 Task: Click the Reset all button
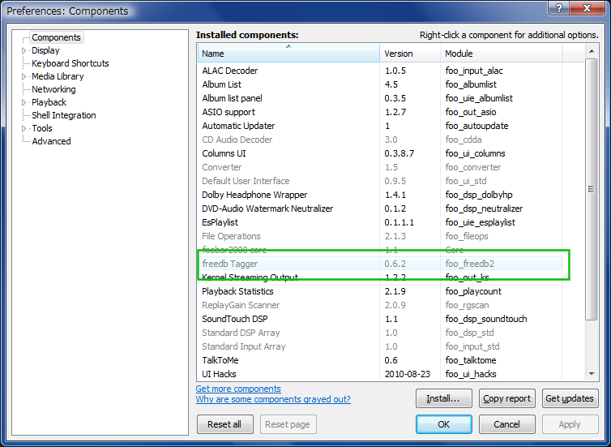[x=224, y=424]
